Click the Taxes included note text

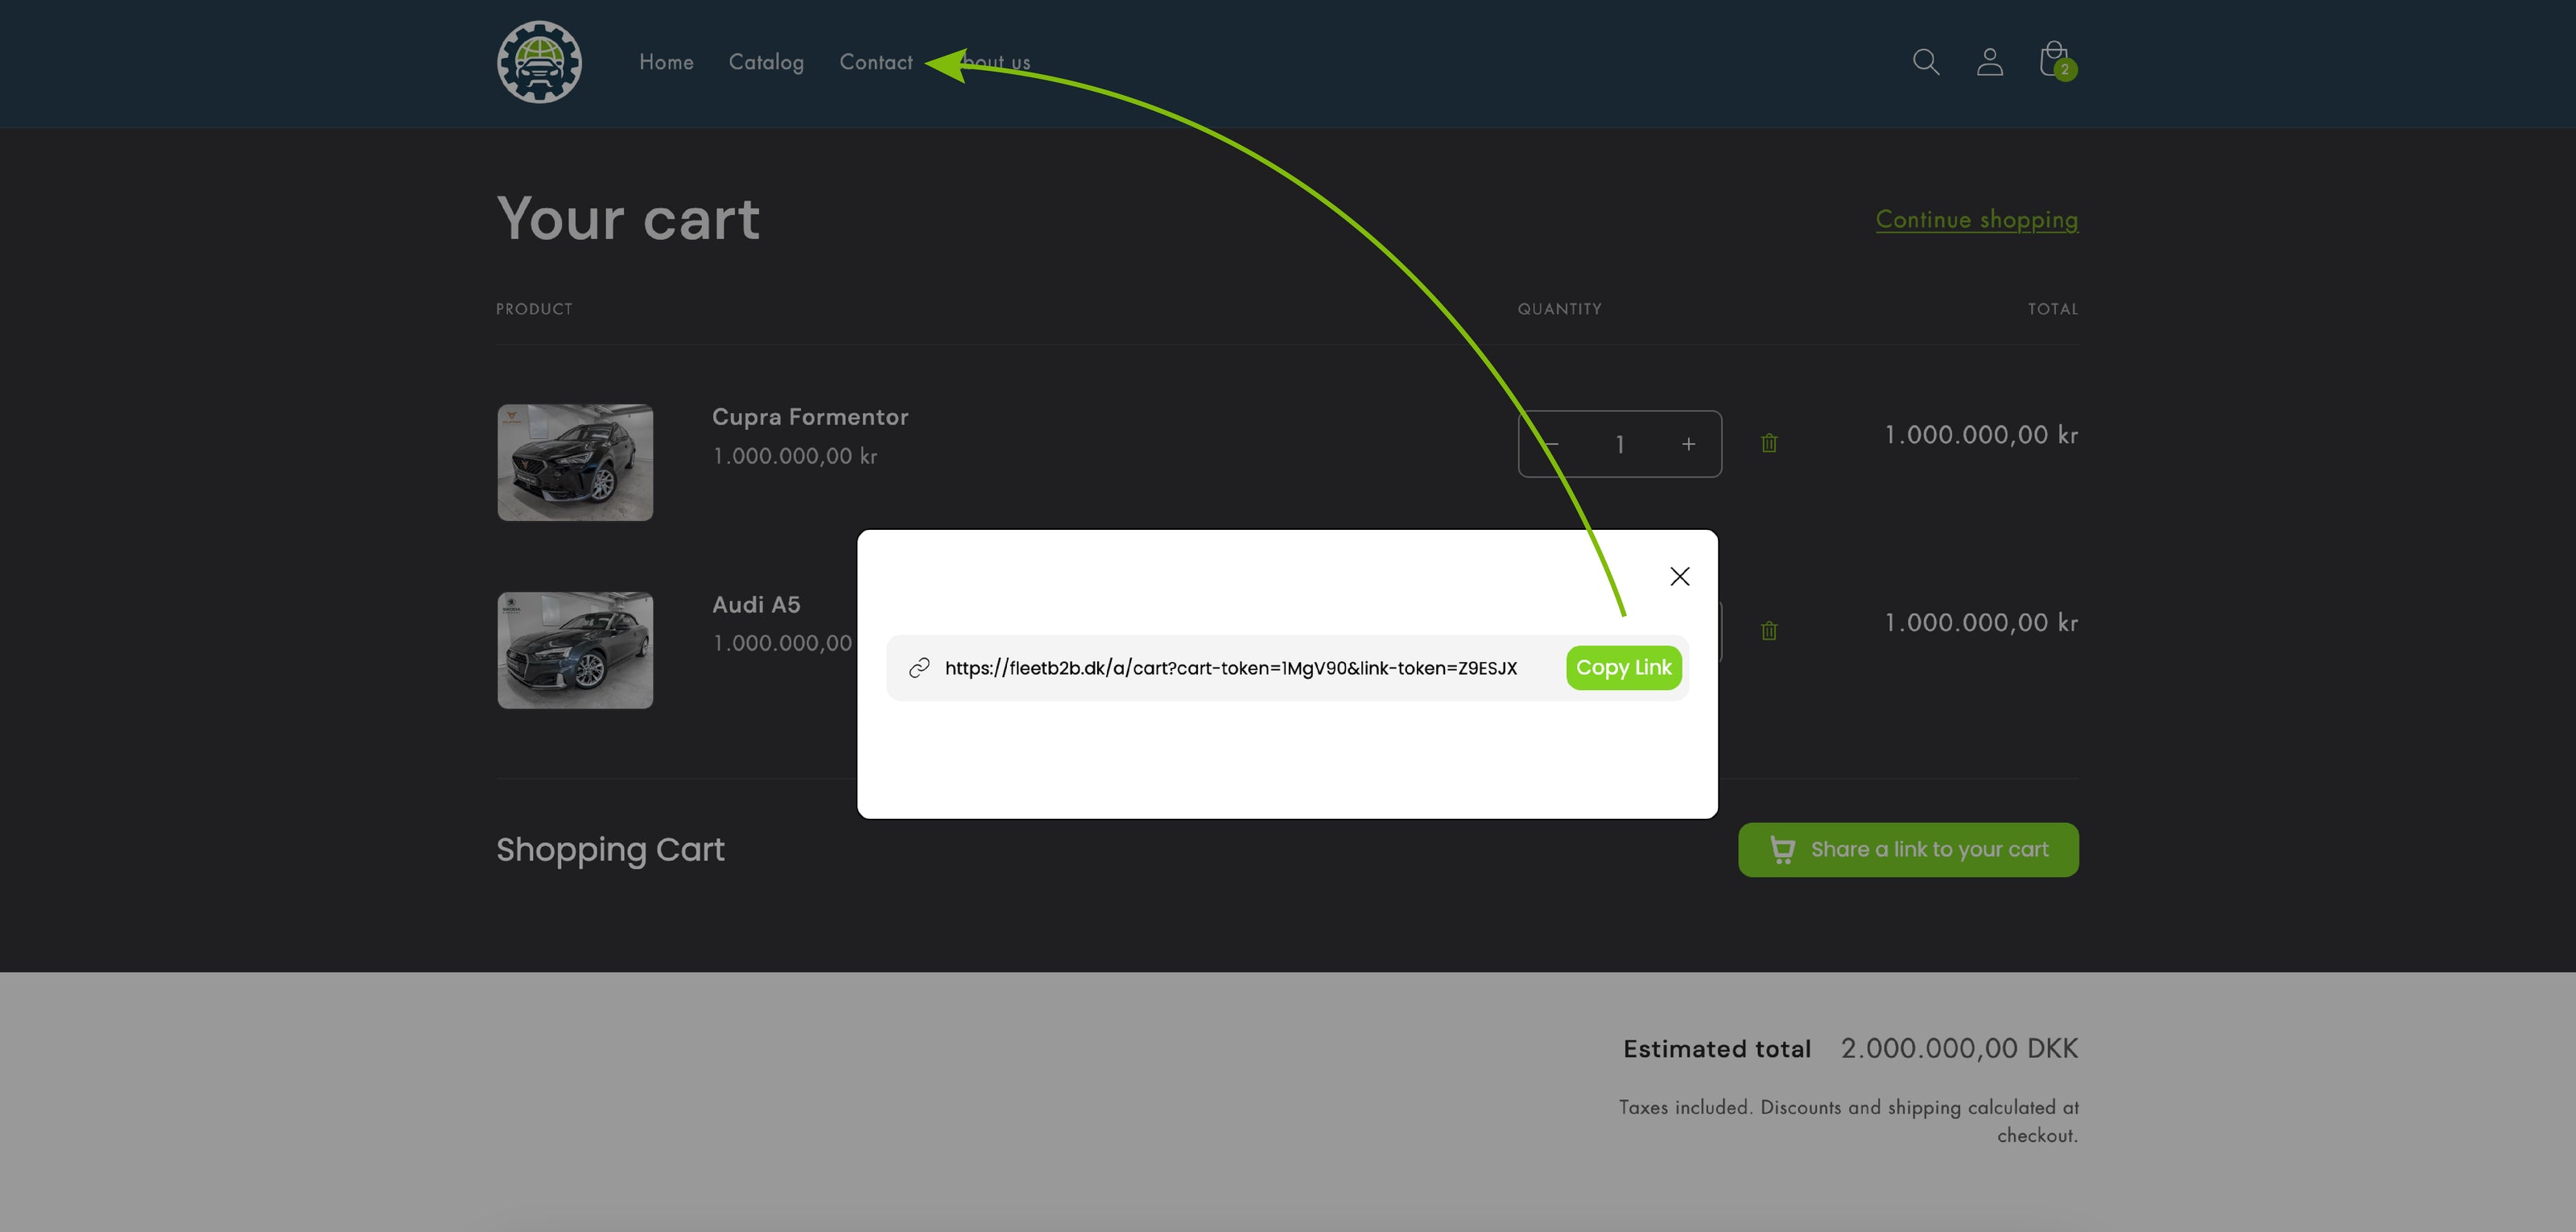1848,1121
